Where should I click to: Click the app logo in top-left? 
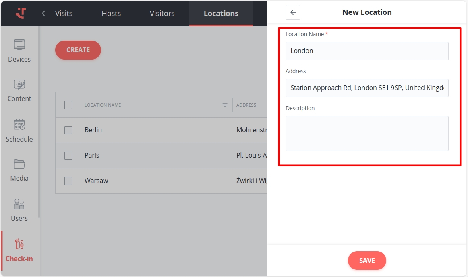[21, 13]
